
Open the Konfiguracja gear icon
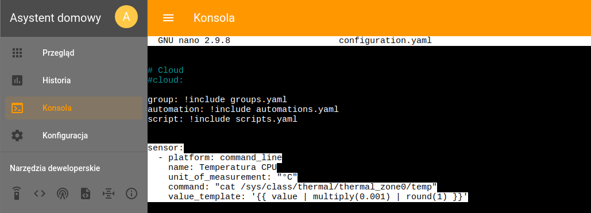pos(17,135)
